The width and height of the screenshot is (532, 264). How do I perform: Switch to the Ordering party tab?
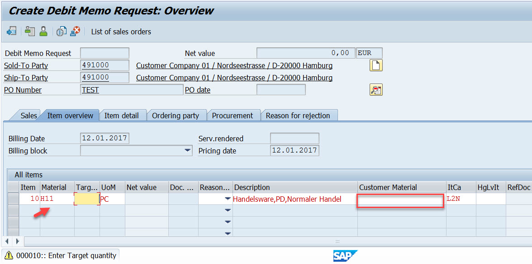[x=176, y=115]
